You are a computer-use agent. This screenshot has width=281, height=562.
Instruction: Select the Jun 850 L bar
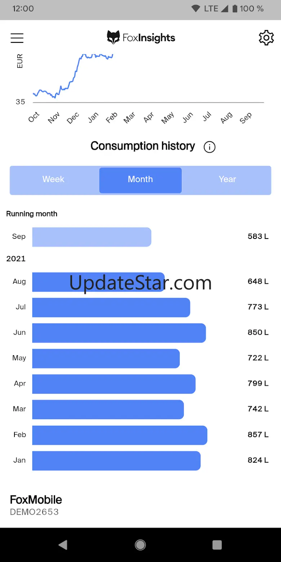pyautogui.click(x=119, y=333)
